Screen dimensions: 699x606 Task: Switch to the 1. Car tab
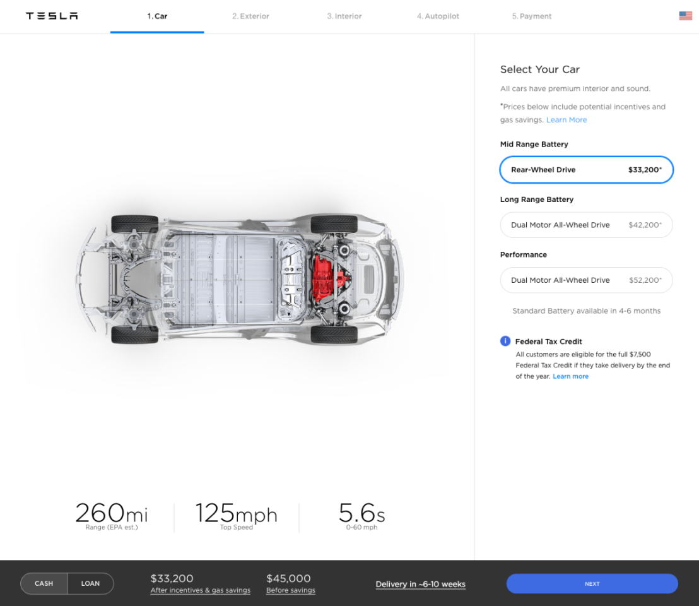[157, 16]
